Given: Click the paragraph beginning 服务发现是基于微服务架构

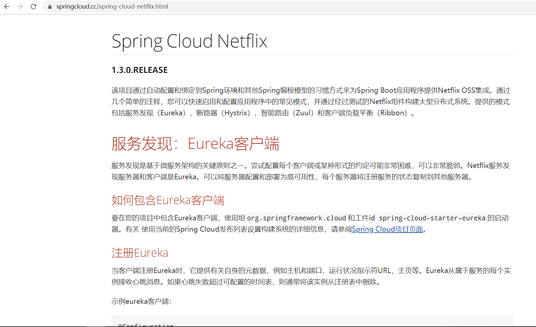Looking at the screenshot, I should pos(311,171).
